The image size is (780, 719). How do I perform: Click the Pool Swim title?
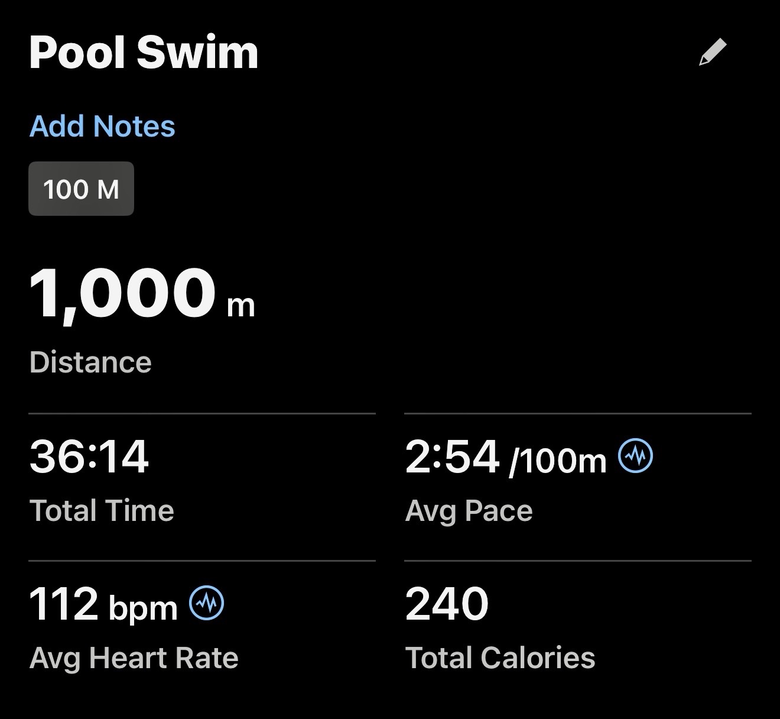click(144, 53)
